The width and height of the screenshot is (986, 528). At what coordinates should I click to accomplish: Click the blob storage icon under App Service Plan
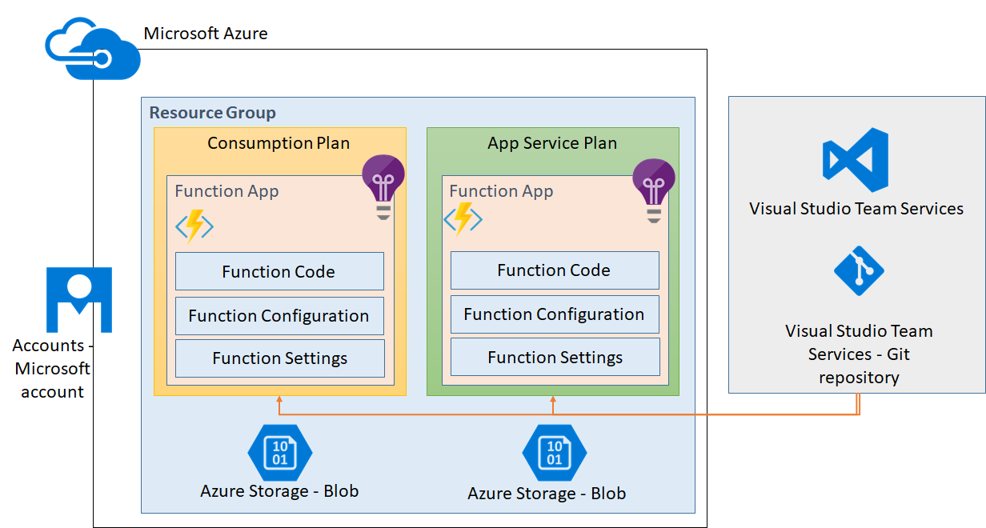554,452
